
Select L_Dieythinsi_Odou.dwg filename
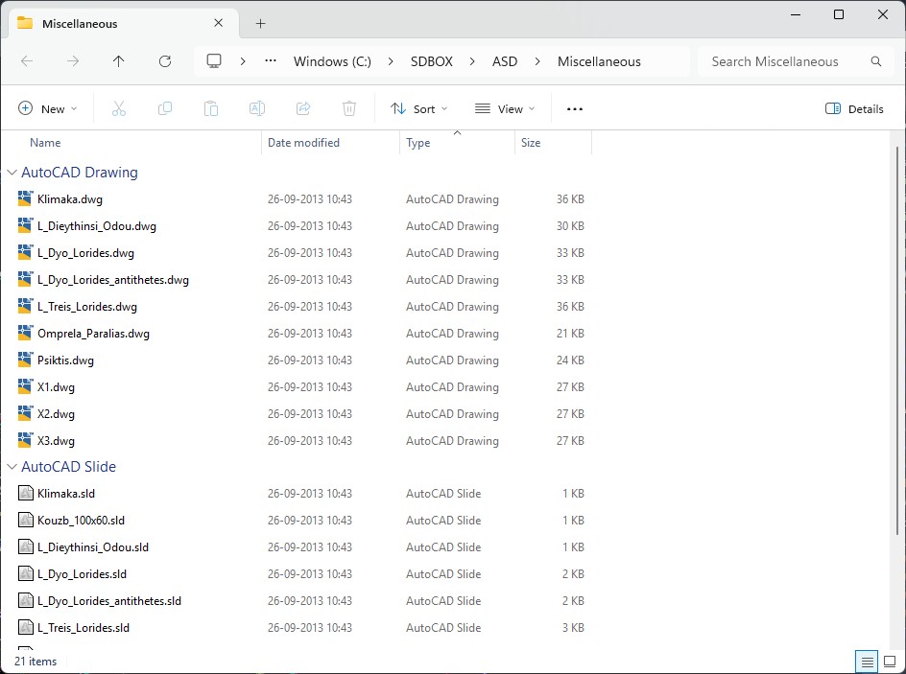(x=97, y=226)
